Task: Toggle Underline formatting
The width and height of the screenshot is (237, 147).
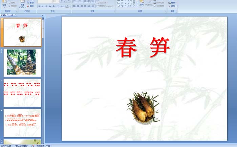Action: (46, 6)
